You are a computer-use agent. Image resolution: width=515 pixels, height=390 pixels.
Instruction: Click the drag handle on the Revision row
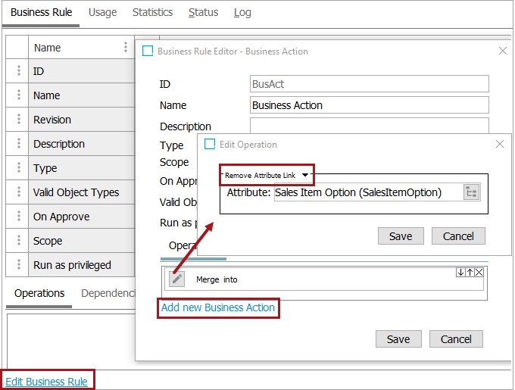click(17, 120)
